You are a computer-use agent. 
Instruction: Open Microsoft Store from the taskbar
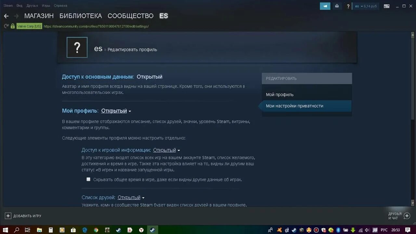point(73,230)
